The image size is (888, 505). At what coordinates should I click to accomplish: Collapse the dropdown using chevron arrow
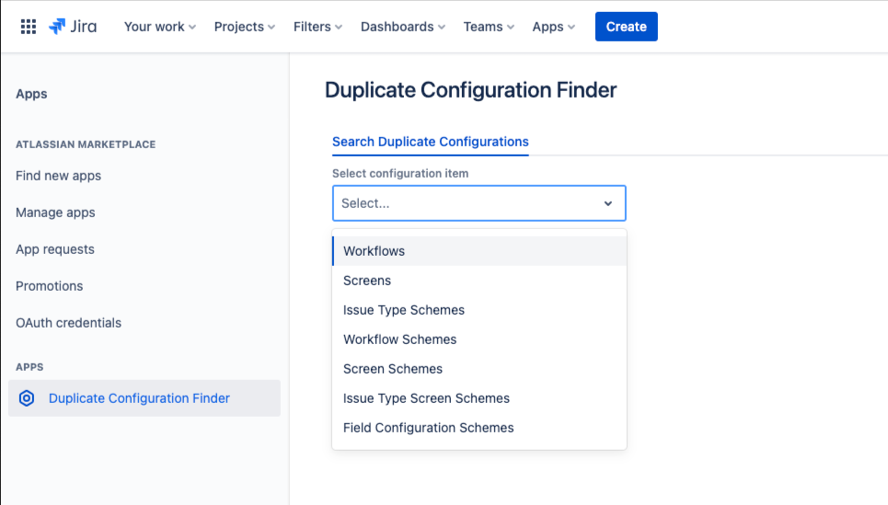pyautogui.click(x=608, y=203)
